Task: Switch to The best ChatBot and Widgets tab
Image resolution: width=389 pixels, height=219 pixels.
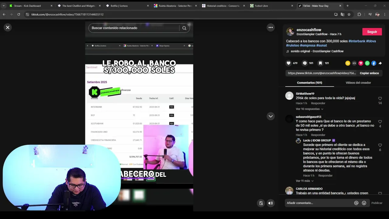Action: pos(78,6)
